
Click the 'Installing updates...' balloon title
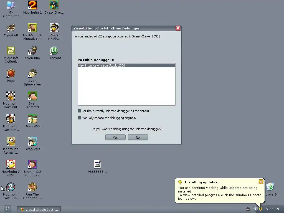[203, 182]
